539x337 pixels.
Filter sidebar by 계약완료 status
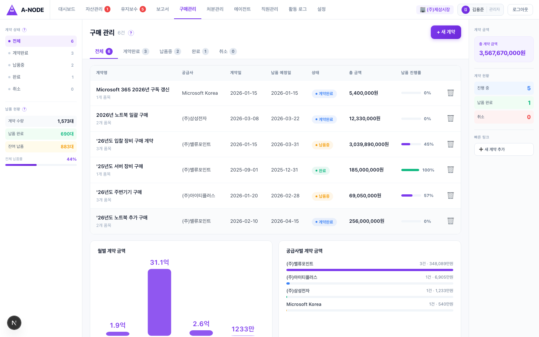pyautogui.click(x=21, y=53)
